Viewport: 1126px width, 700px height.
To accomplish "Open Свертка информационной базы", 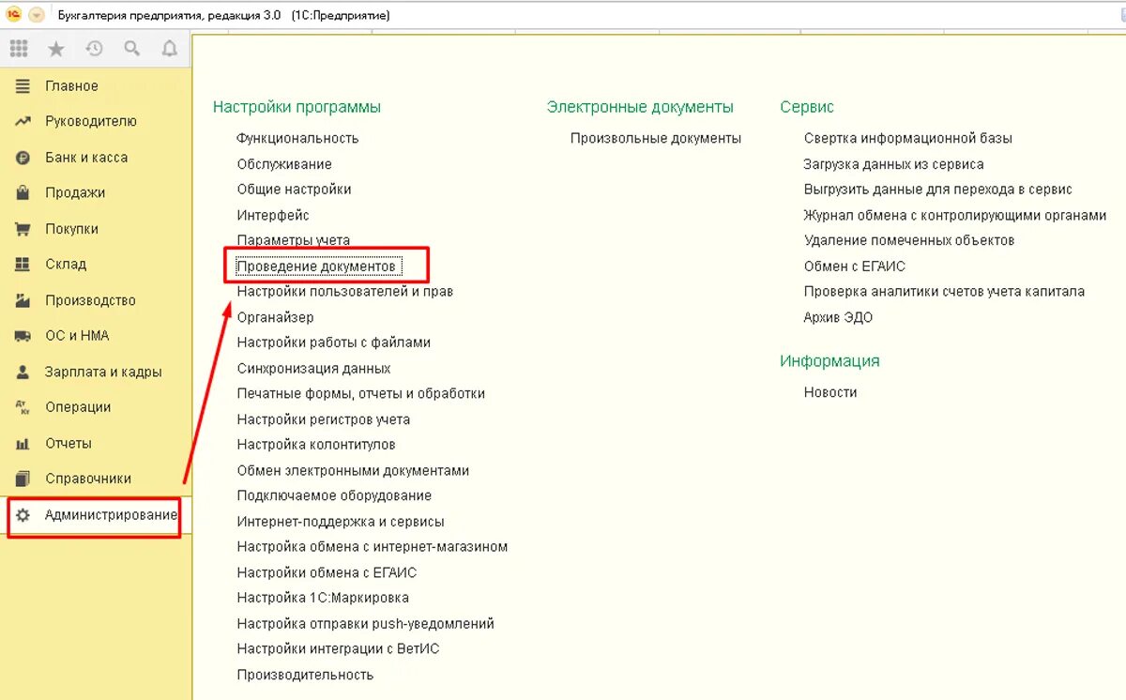I will click(x=908, y=138).
